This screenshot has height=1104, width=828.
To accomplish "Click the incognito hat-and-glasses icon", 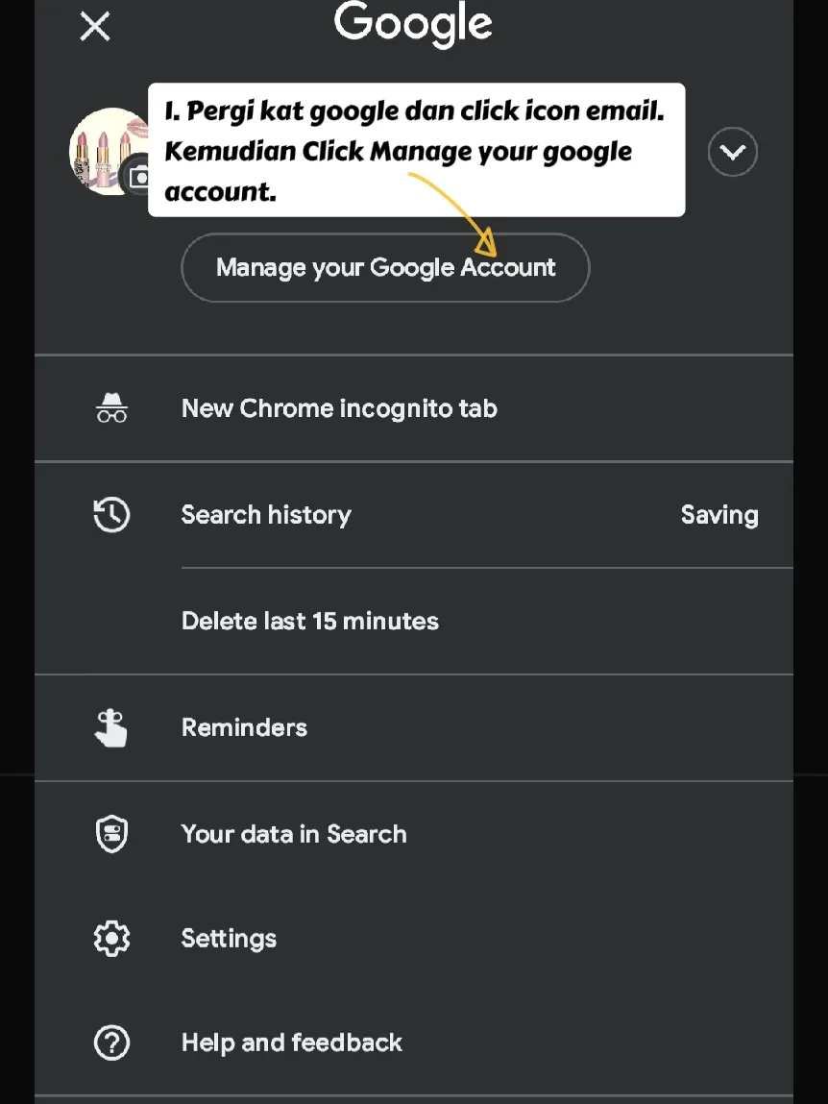I will coord(111,408).
